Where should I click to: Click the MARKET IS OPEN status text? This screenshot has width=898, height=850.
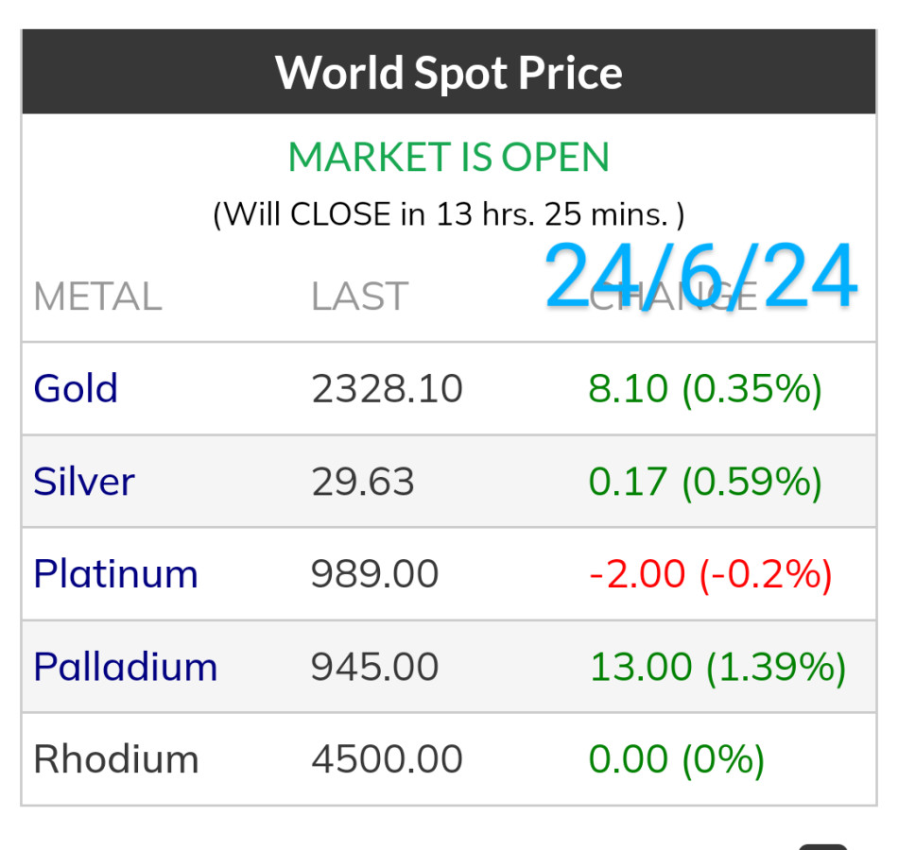tap(449, 157)
